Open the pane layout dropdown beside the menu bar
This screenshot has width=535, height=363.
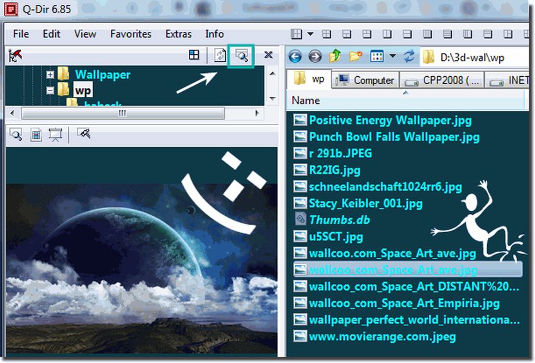coord(310,34)
